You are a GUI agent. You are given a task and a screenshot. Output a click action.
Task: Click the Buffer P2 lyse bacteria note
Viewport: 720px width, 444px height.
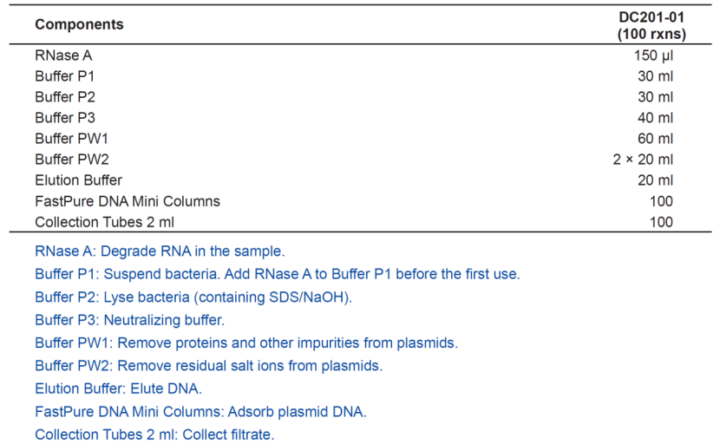point(193,297)
